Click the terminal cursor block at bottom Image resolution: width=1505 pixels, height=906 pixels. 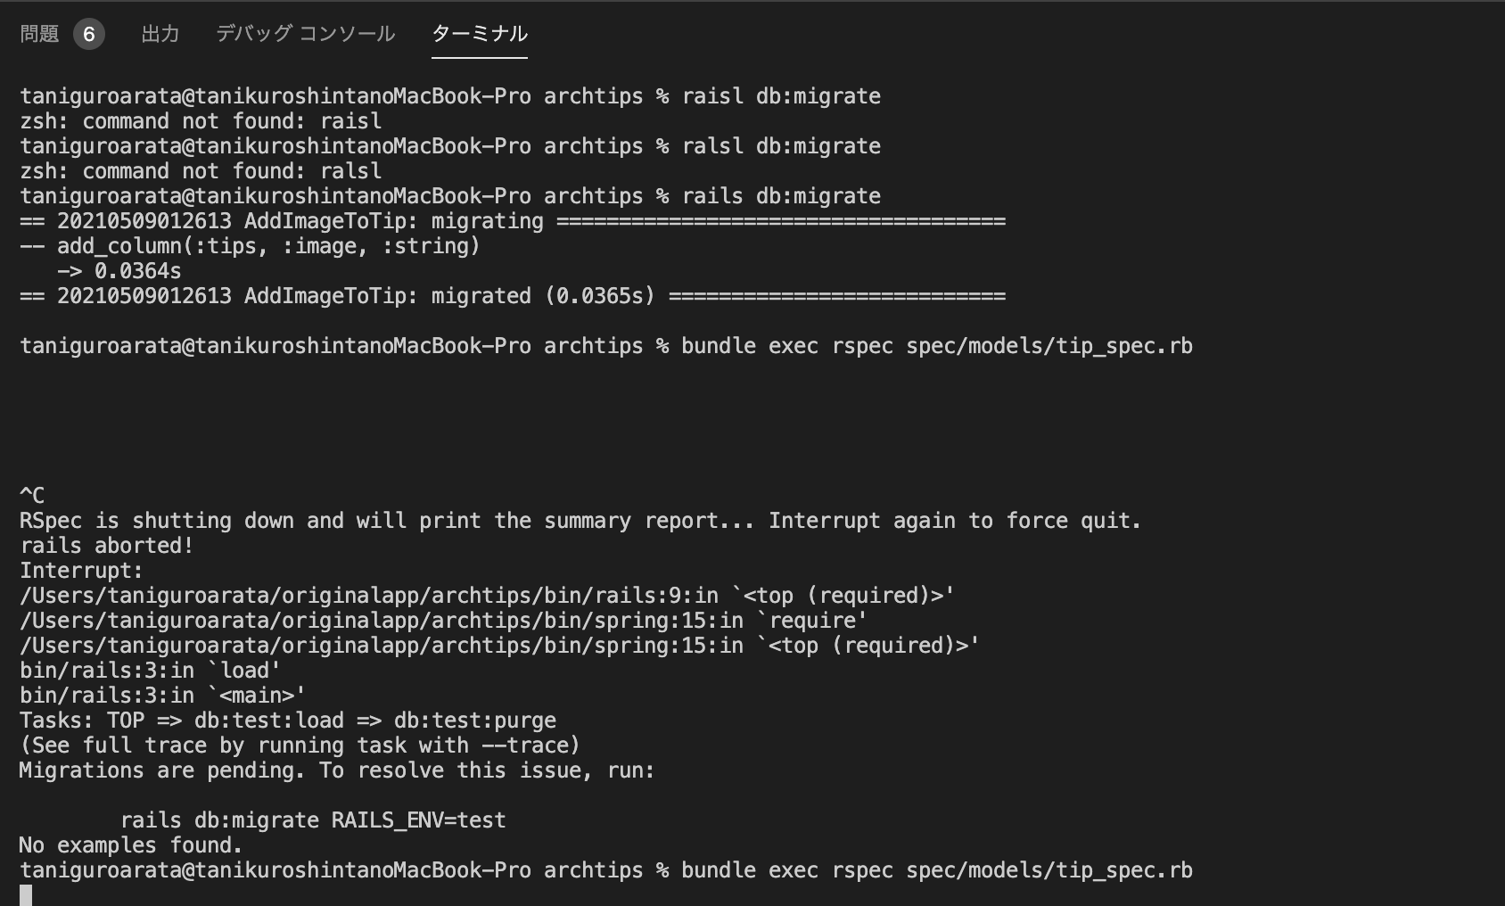[26, 895]
